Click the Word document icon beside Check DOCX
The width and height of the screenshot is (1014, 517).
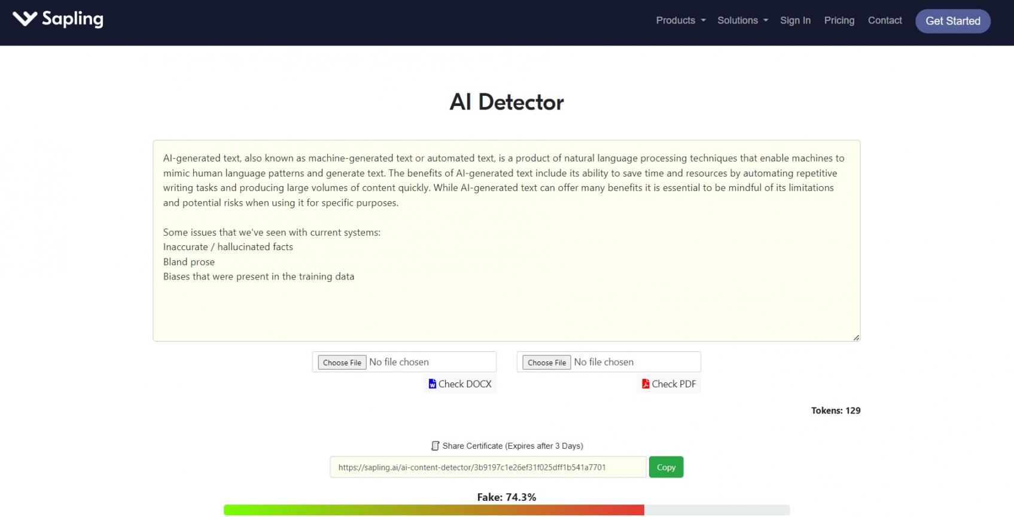[x=432, y=384]
